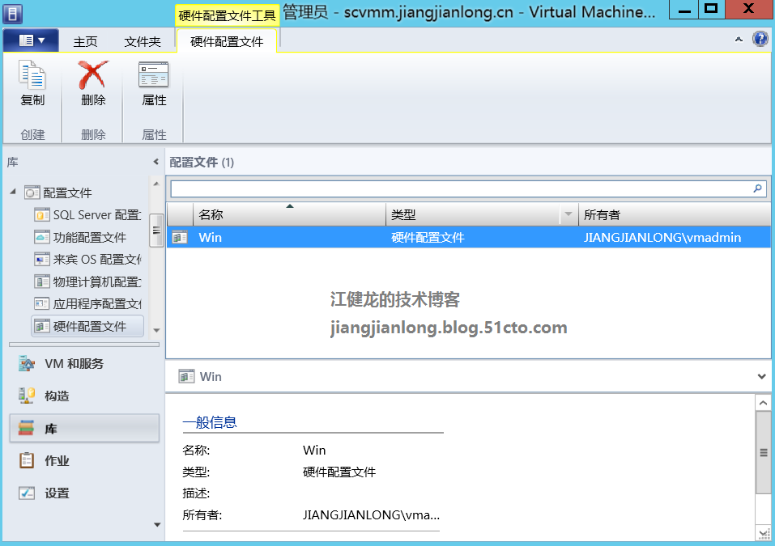
Task: Click the Win row hardware profile icon
Action: [x=180, y=238]
